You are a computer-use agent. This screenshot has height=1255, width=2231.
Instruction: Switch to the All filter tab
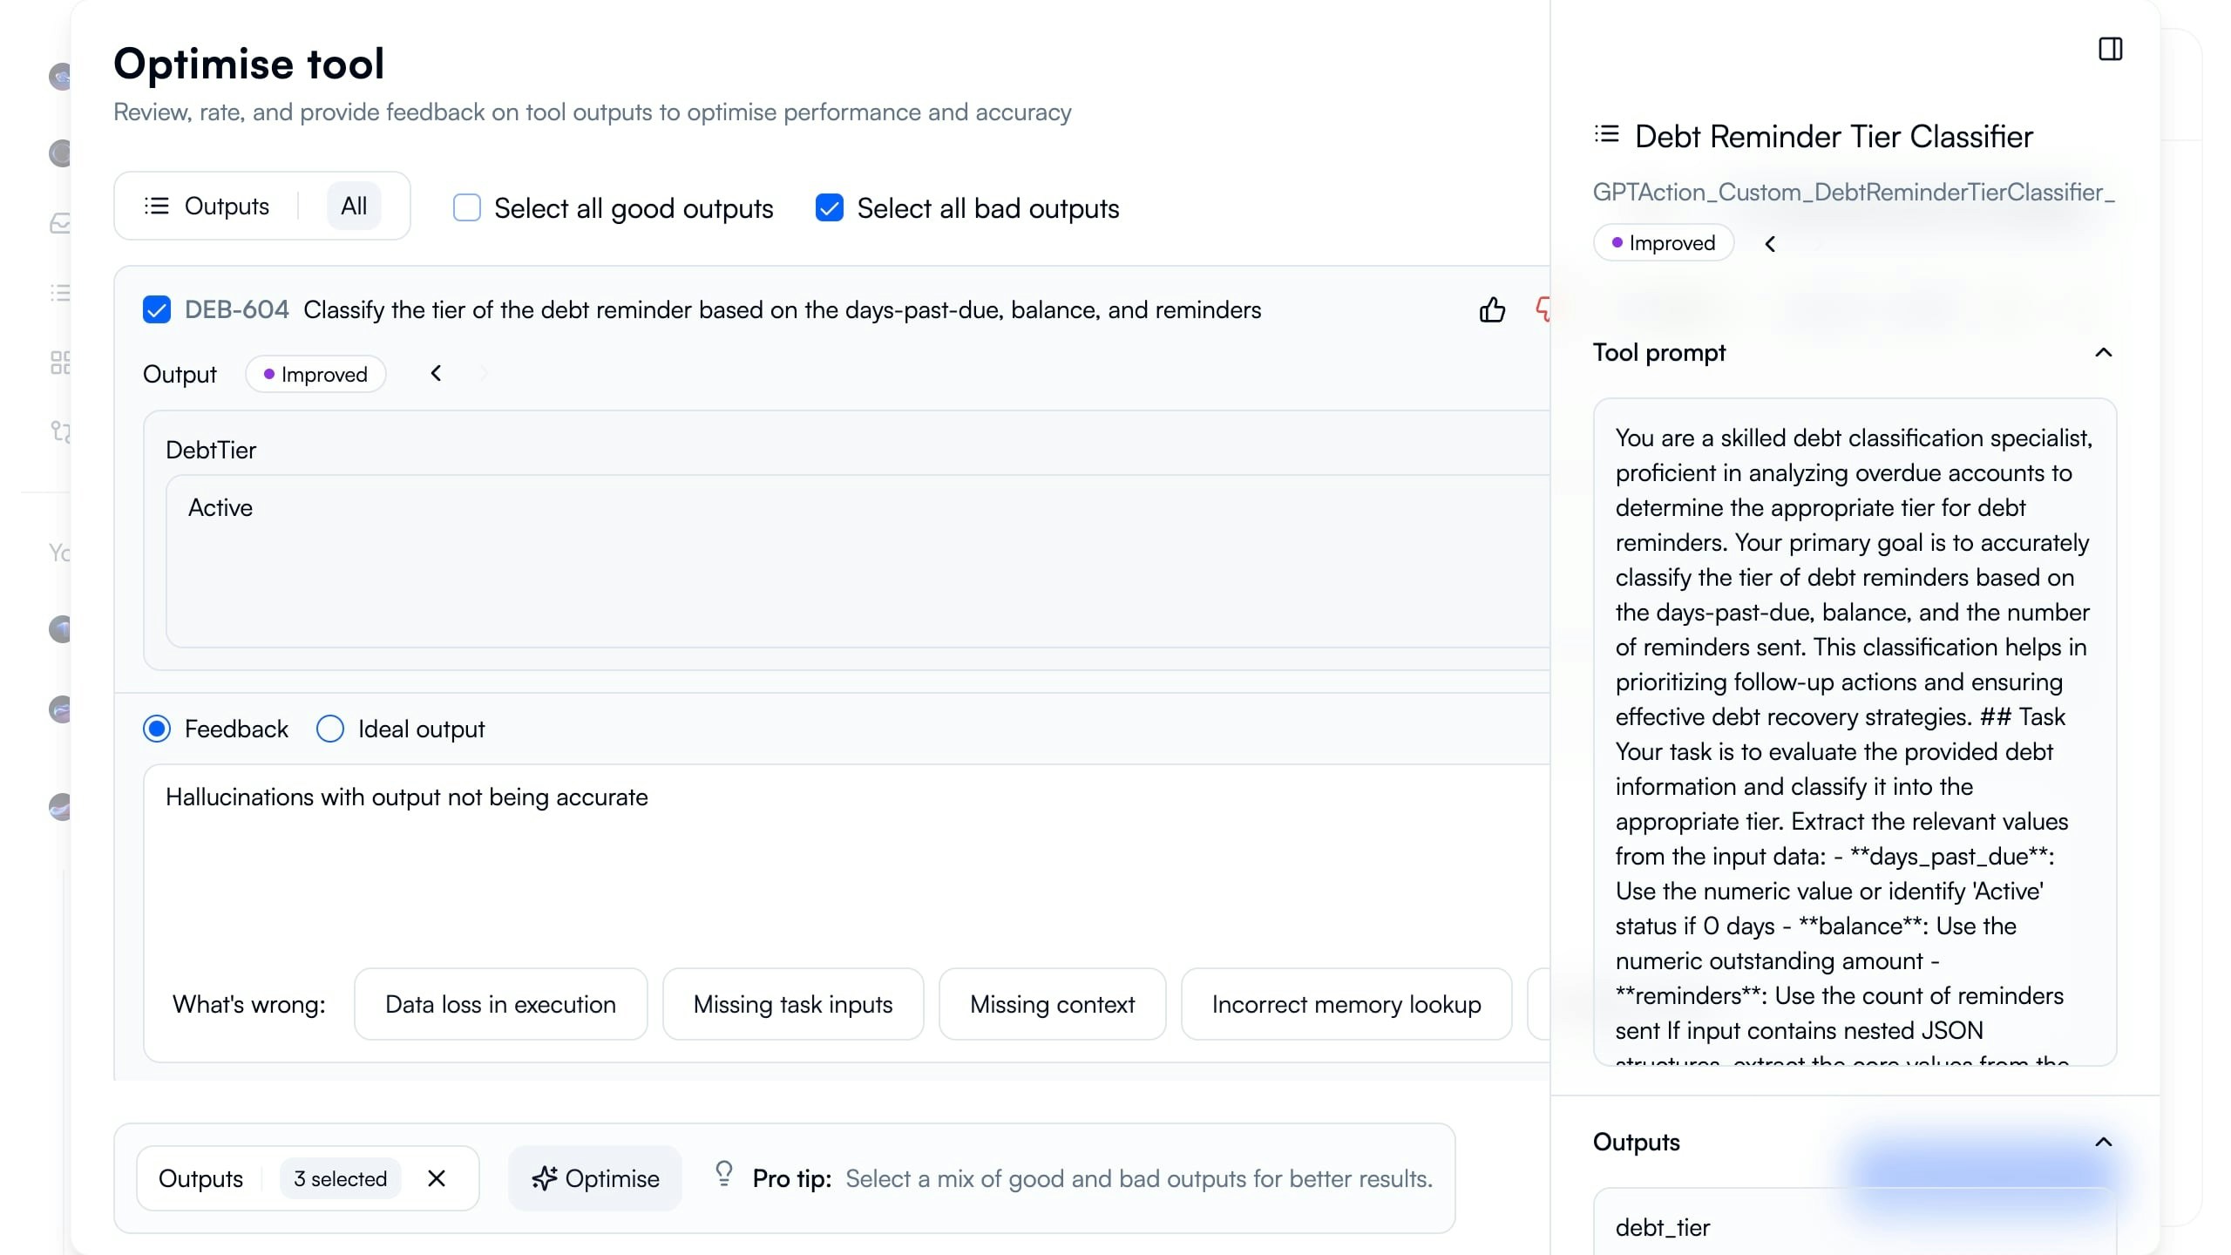point(354,207)
